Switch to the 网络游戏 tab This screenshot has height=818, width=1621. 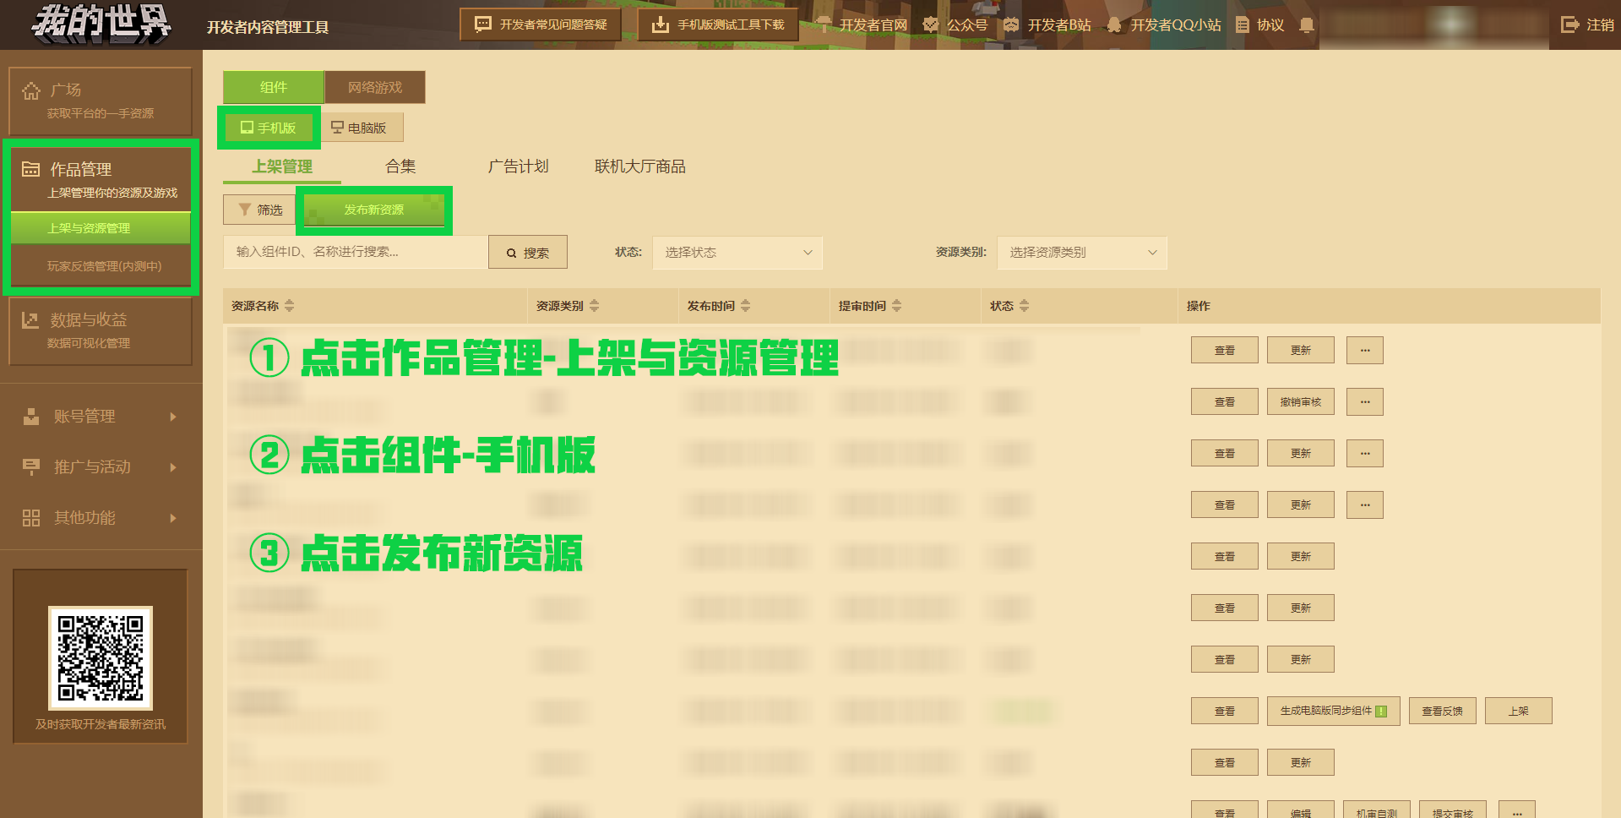coord(375,87)
